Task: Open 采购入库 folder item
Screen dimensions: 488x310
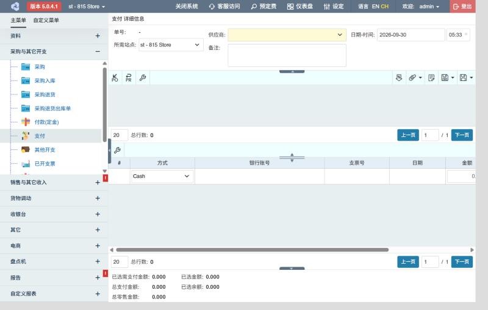Action: pos(45,81)
